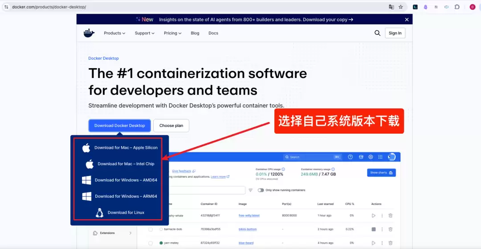Screen dimensions: 481x249
Task: Click the Linux penguin icon
Action: 99,212
